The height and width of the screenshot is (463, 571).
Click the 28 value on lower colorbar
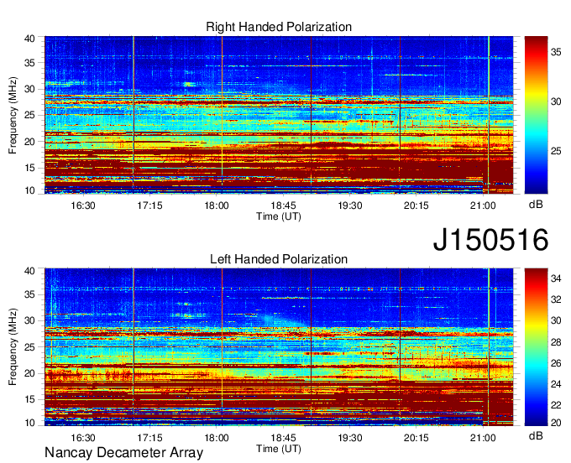pos(556,342)
